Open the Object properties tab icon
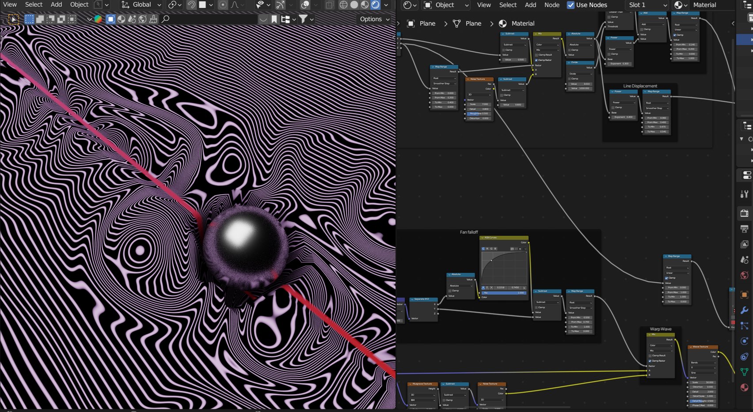 pos(745,295)
